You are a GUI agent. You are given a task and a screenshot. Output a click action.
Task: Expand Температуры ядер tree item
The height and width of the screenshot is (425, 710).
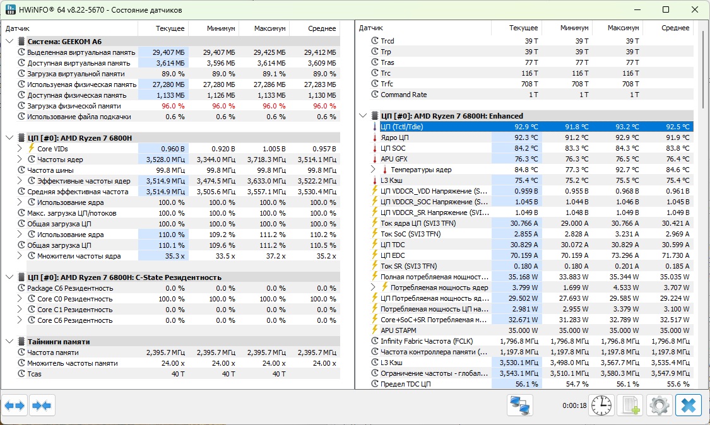pos(373,170)
